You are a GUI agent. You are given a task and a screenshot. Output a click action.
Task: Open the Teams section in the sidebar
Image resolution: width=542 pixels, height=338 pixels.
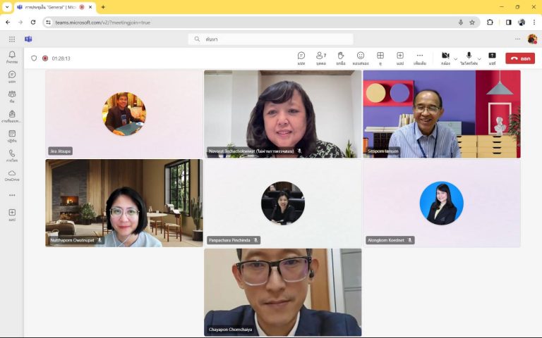[12, 96]
